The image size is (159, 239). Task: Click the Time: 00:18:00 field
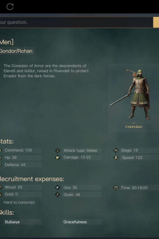[x=140, y=188]
